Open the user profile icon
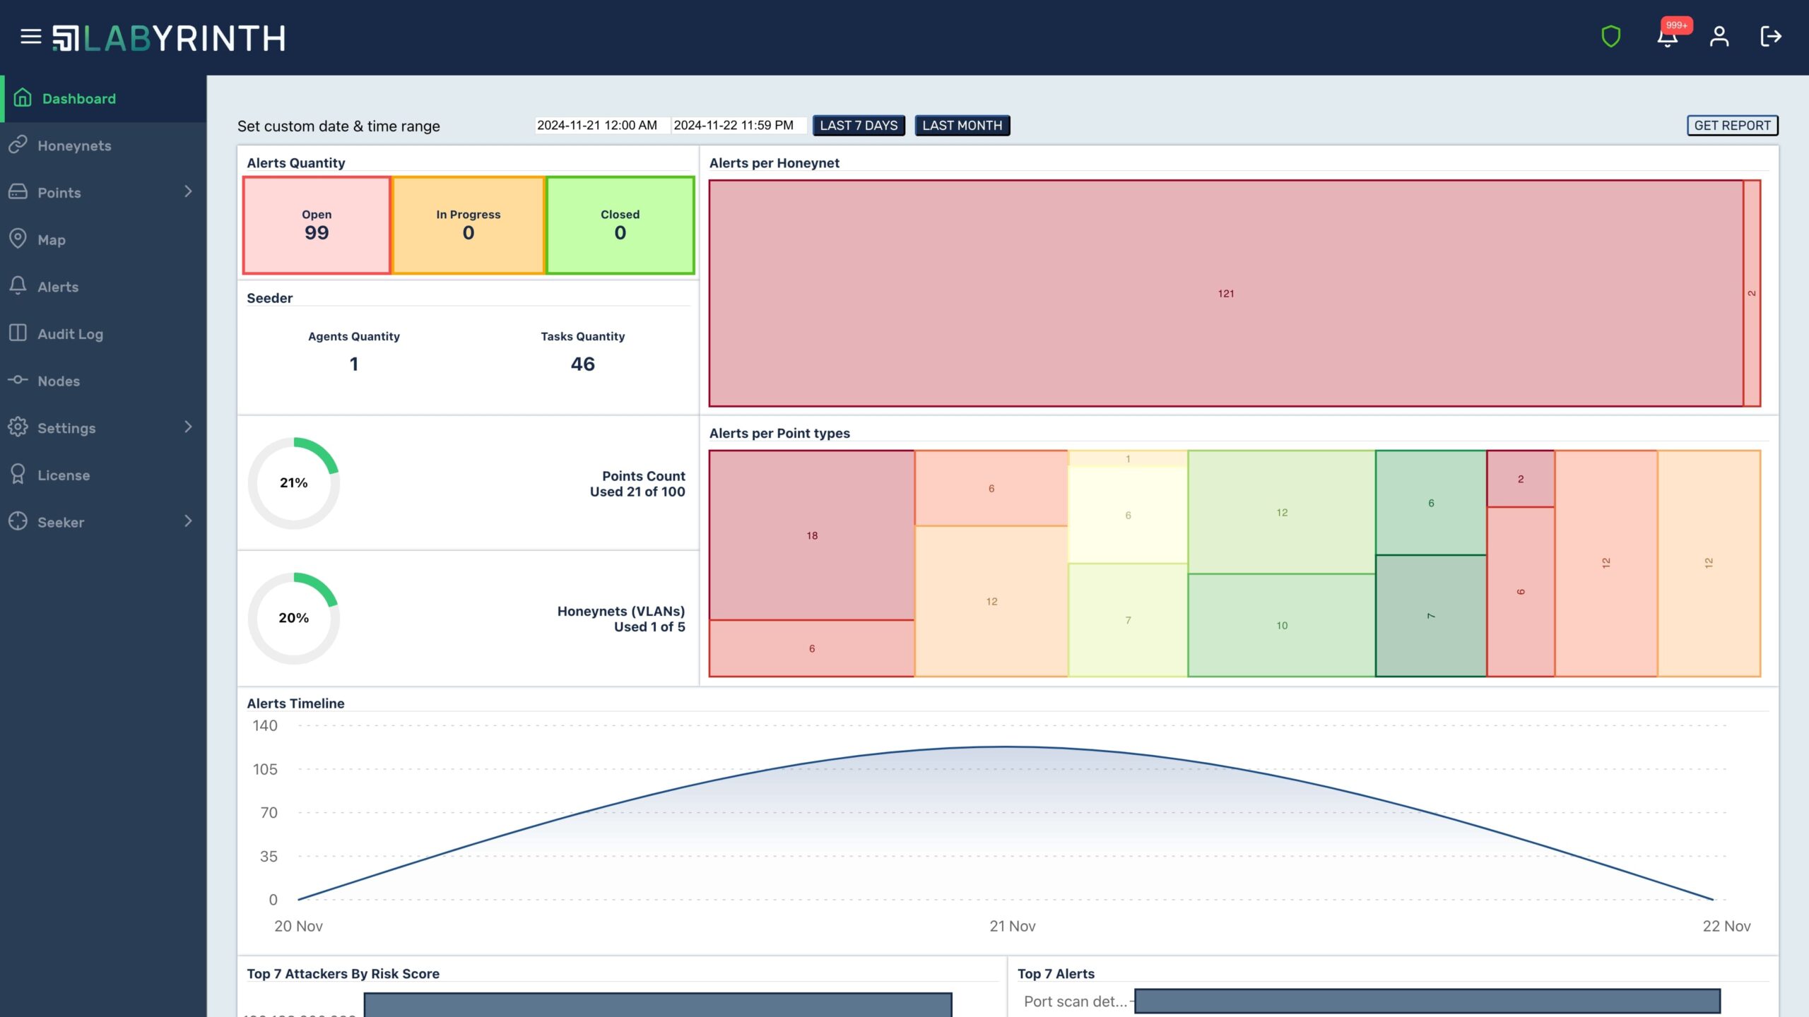Image resolution: width=1809 pixels, height=1017 pixels. point(1719,37)
